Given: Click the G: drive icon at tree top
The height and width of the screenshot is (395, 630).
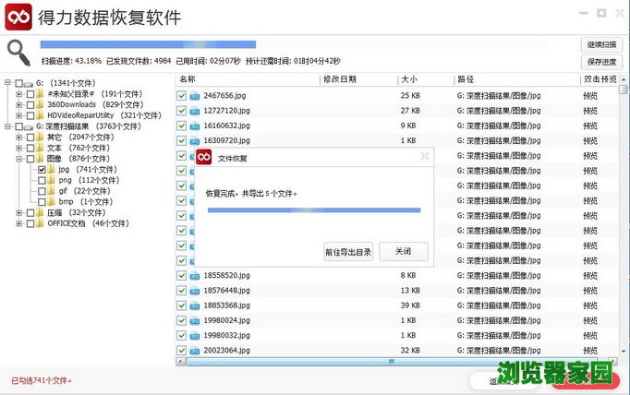Looking at the screenshot, I should tap(27, 83).
